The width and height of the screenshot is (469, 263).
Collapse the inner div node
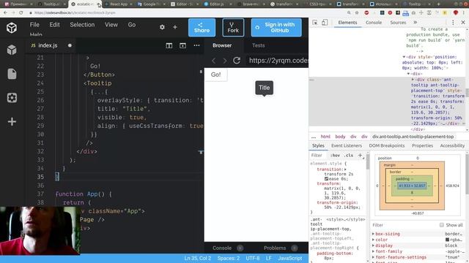pyautogui.click(x=409, y=73)
